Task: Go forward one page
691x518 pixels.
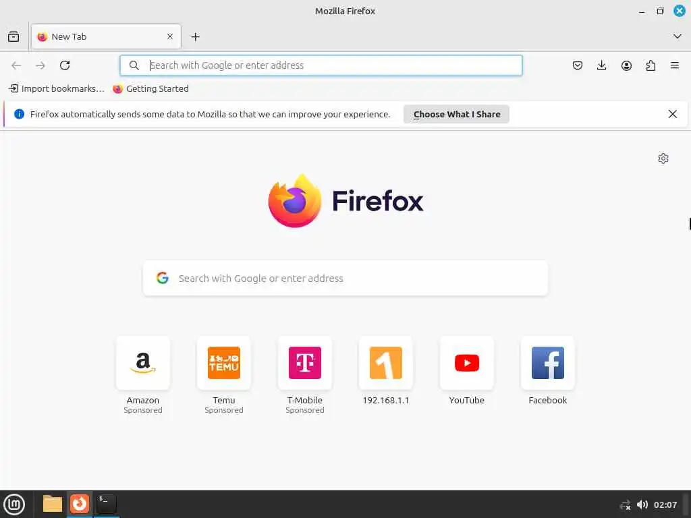Action: tap(40, 65)
